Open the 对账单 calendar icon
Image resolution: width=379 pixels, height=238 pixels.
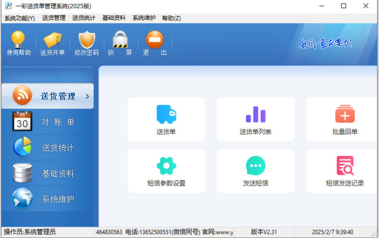[22, 121]
